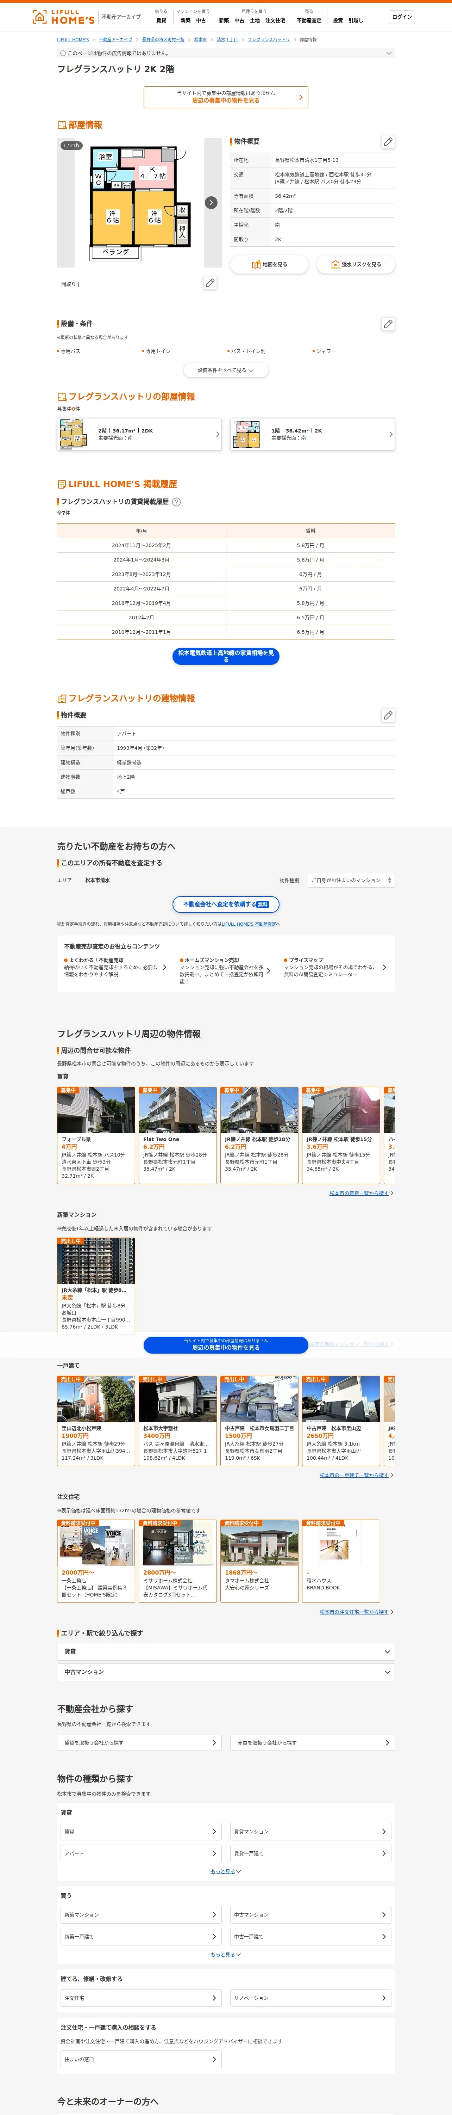This screenshot has width=452, height=2115.
Task: Open 新築 under マンションを買う navigation
Action: tap(186, 20)
